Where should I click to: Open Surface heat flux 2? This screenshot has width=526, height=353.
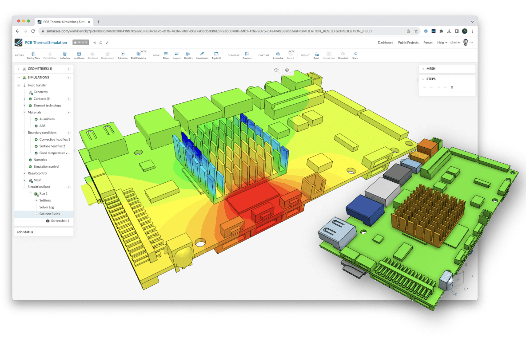[x=52, y=146]
